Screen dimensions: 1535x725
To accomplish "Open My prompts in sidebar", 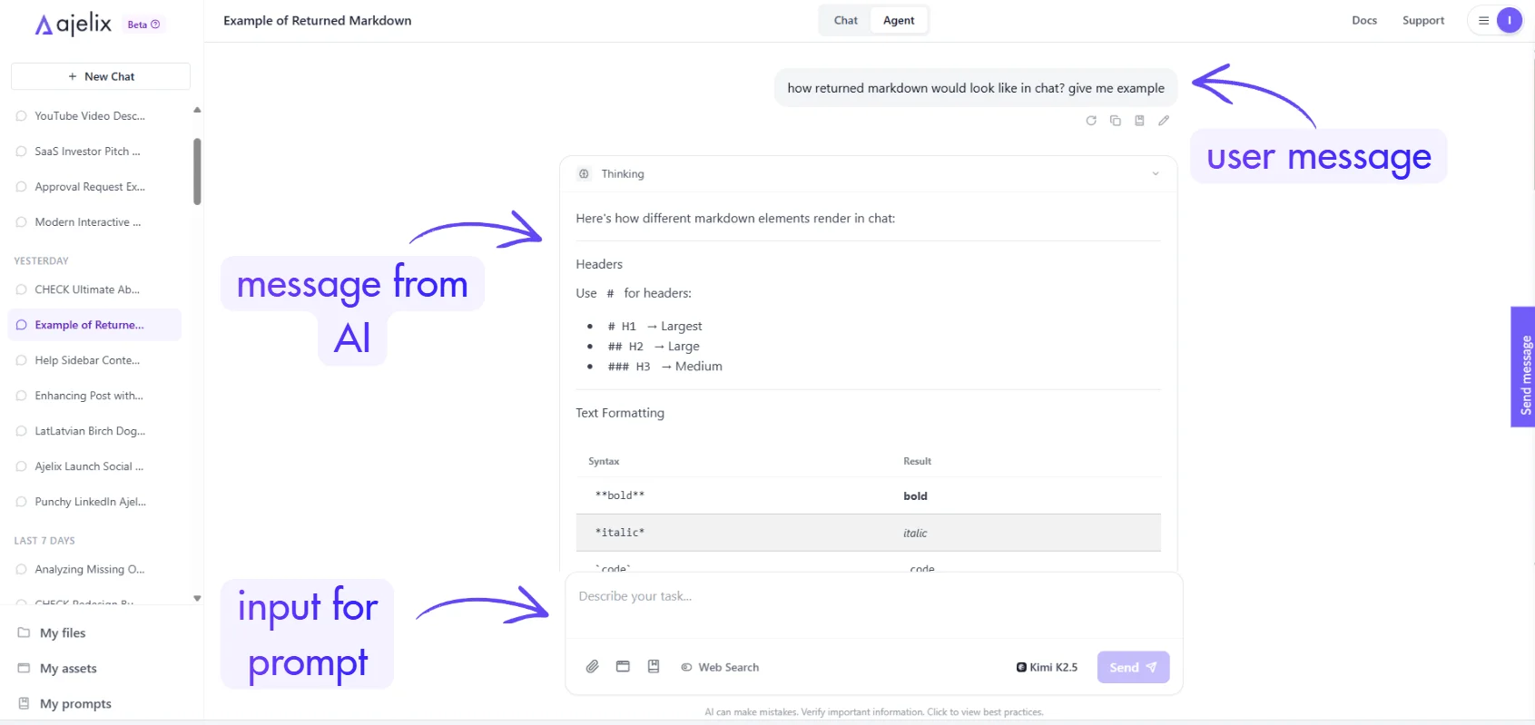I will [75, 704].
